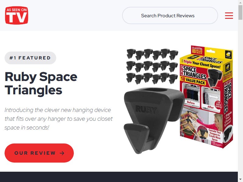Focus the Search Product Reviews field
This screenshot has width=243, height=182.
click(170, 15)
